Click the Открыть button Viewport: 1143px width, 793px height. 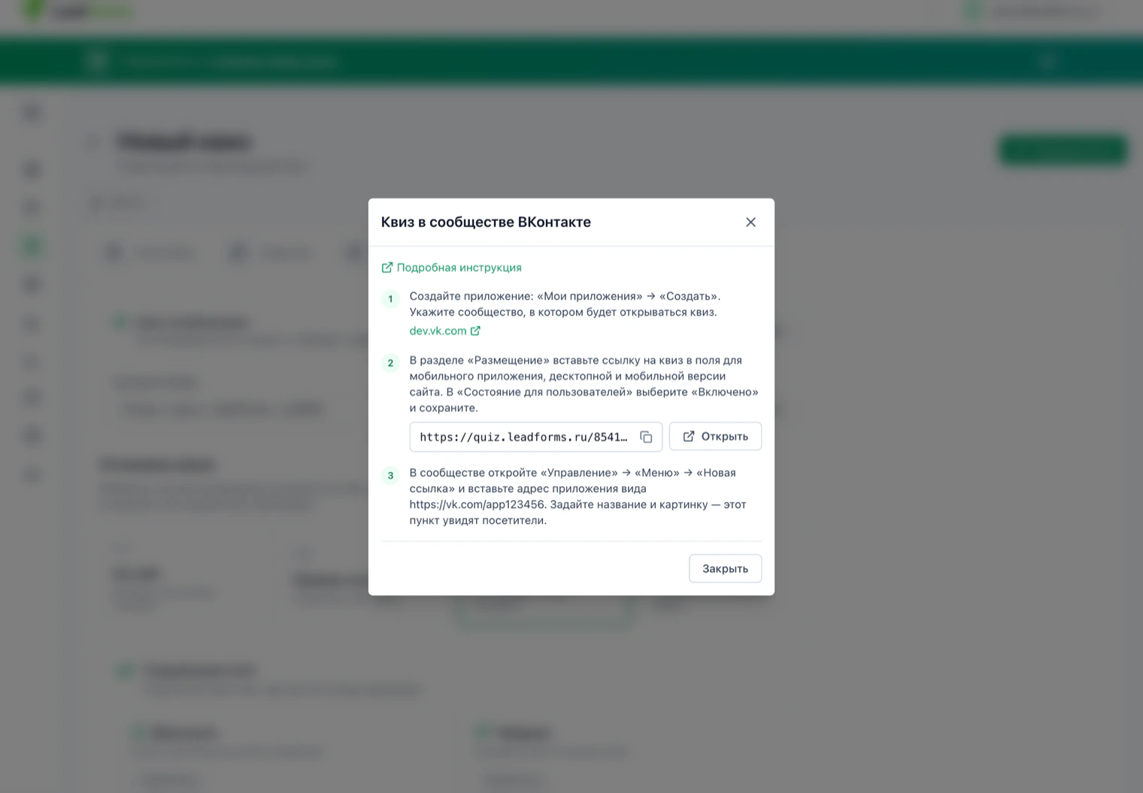pyautogui.click(x=715, y=437)
